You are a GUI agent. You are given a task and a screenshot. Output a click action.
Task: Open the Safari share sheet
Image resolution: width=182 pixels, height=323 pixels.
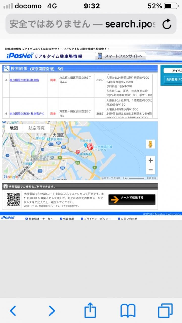90,310
